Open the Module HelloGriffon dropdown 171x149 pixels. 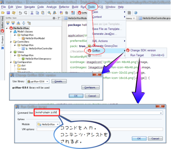click(48, 124)
